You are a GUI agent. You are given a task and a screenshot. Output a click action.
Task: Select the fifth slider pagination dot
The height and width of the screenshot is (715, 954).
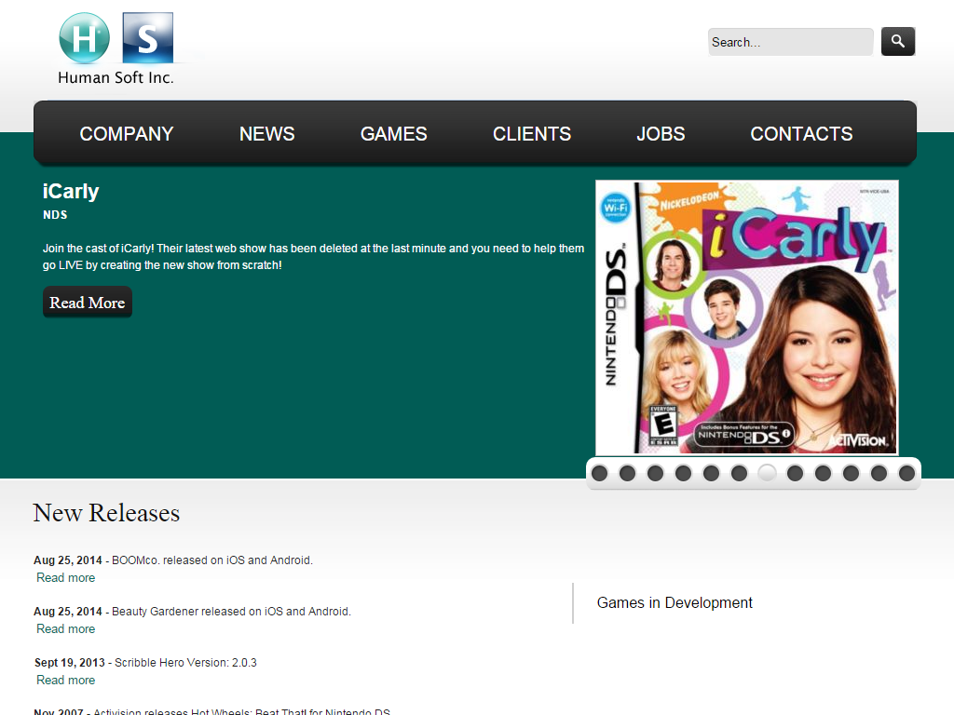[711, 473]
